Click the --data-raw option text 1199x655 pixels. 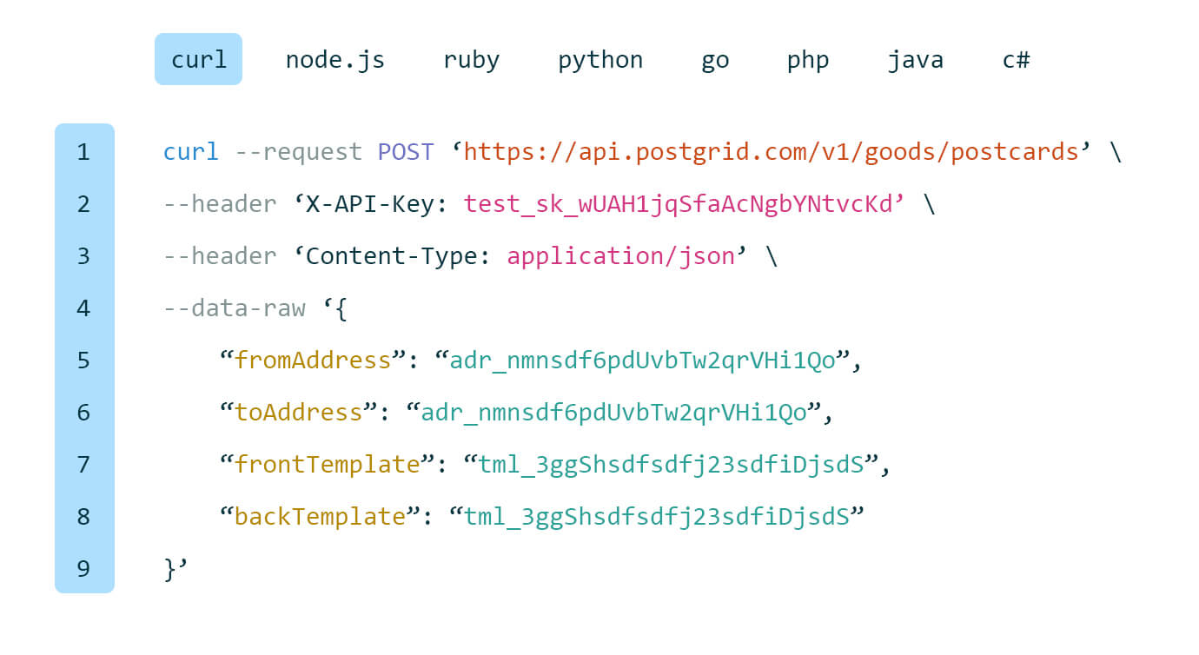coord(235,308)
